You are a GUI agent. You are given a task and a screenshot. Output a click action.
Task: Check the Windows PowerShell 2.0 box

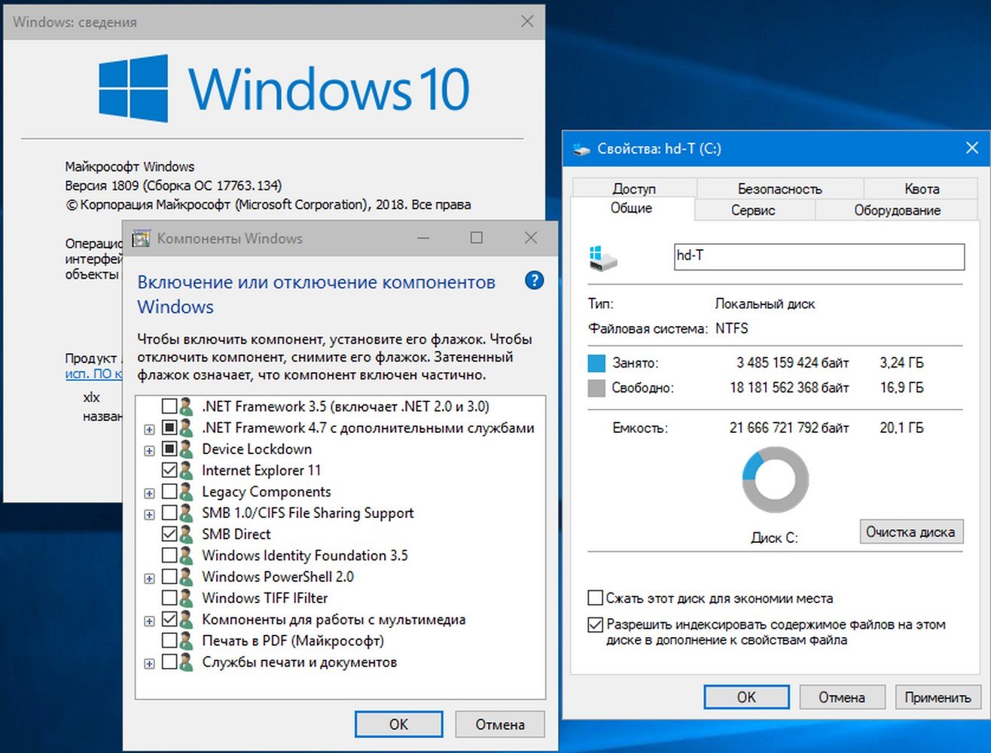pos(169,577)
